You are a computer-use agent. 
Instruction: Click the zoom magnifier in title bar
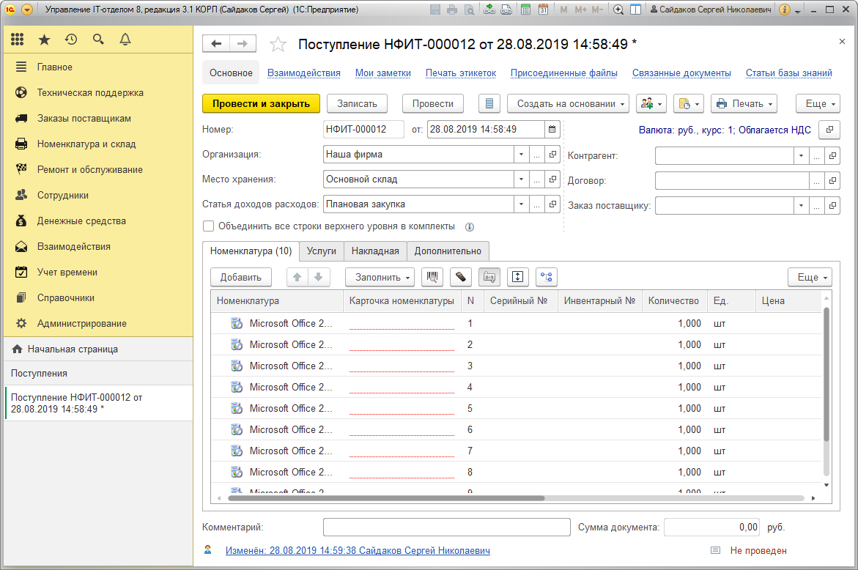618,10
